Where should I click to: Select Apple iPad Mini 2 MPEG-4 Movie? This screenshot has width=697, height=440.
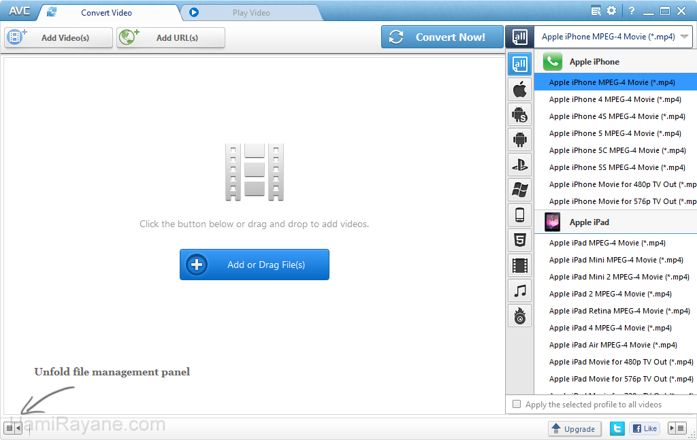[x=615, y=277]
